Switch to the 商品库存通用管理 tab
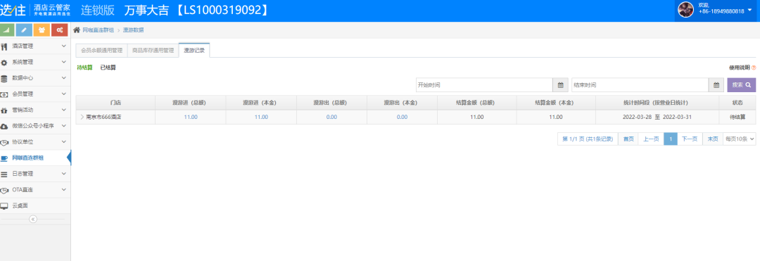The width and height of the screenshot is (760, 261). click(153, 51)
